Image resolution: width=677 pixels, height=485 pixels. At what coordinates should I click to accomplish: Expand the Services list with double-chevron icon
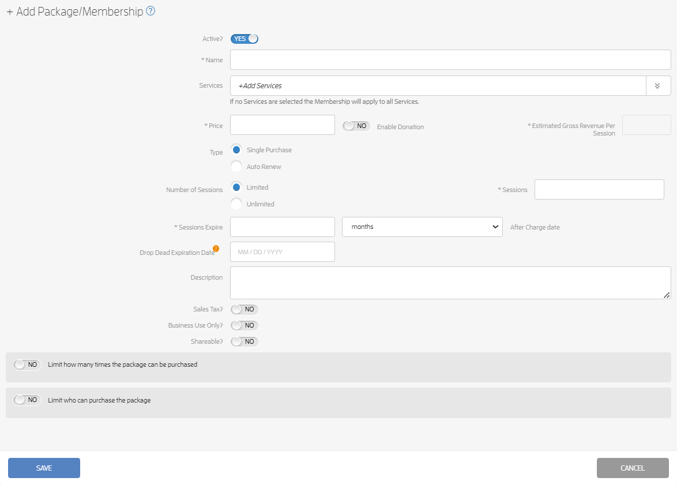[x=657, y=85]
